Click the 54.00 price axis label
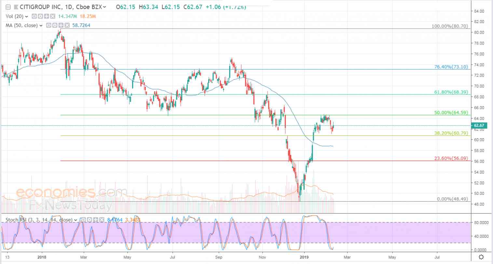Viewport: 493px width, 264px height. tap(479, 172)
